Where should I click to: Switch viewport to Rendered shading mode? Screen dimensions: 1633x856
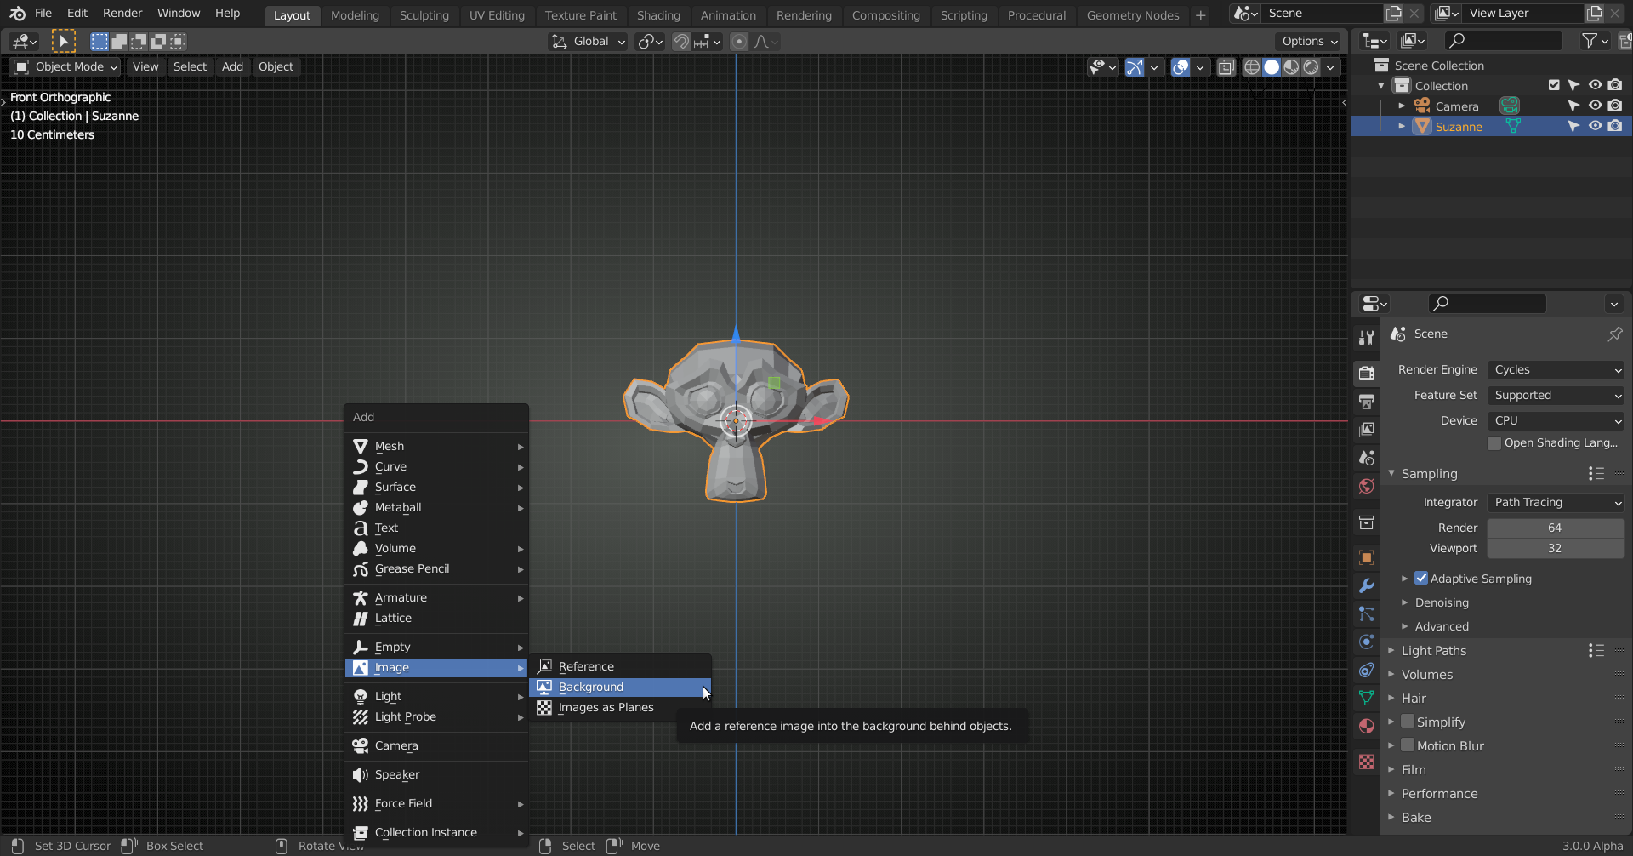1312,66
